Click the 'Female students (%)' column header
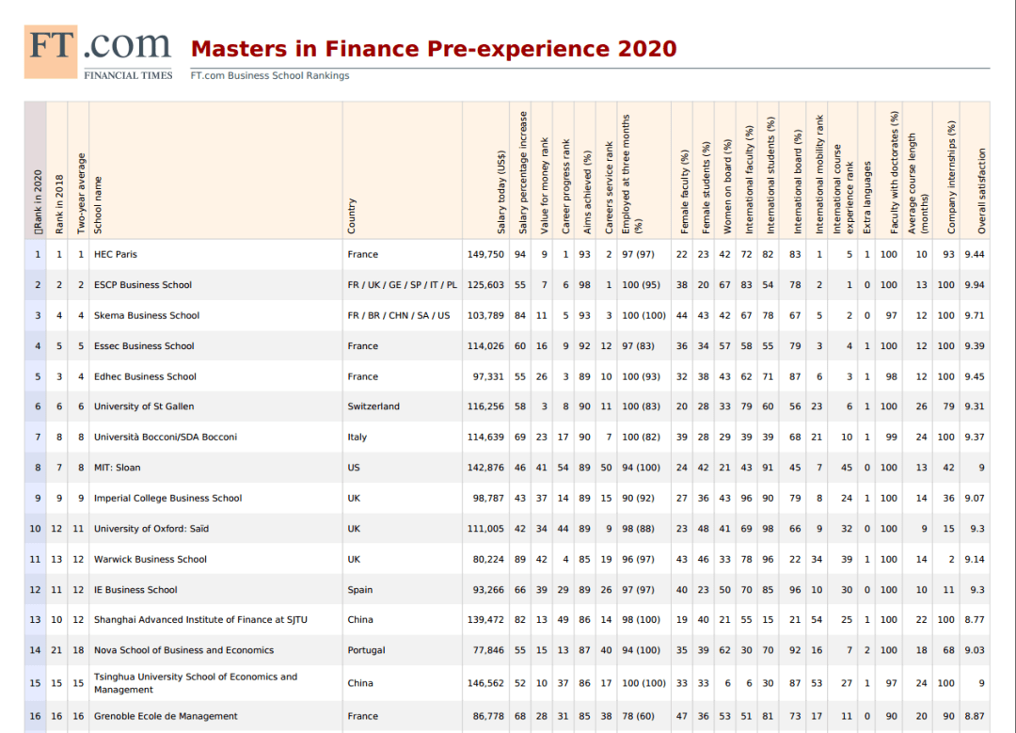The image size is (1016, 733). click(x=706, y=188)
